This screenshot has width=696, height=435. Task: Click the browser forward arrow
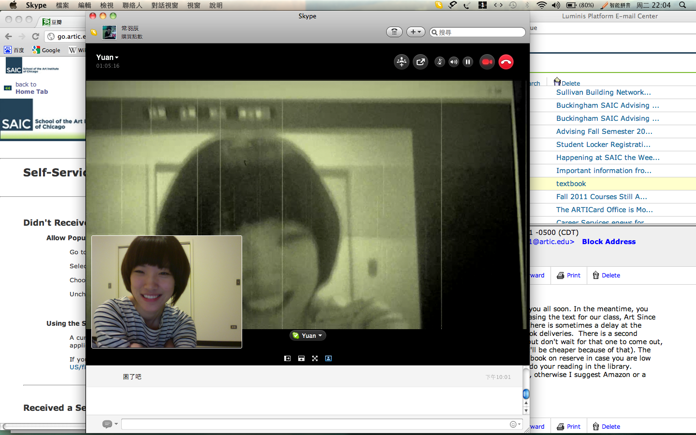[22, 36]
